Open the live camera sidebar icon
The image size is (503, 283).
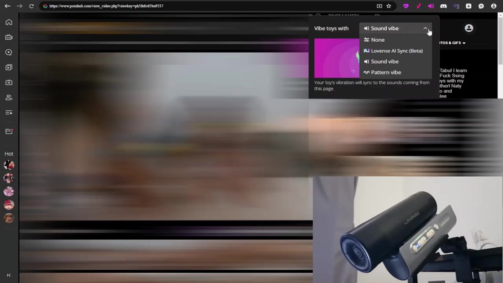pyautogui.click(x=9, y=37)
